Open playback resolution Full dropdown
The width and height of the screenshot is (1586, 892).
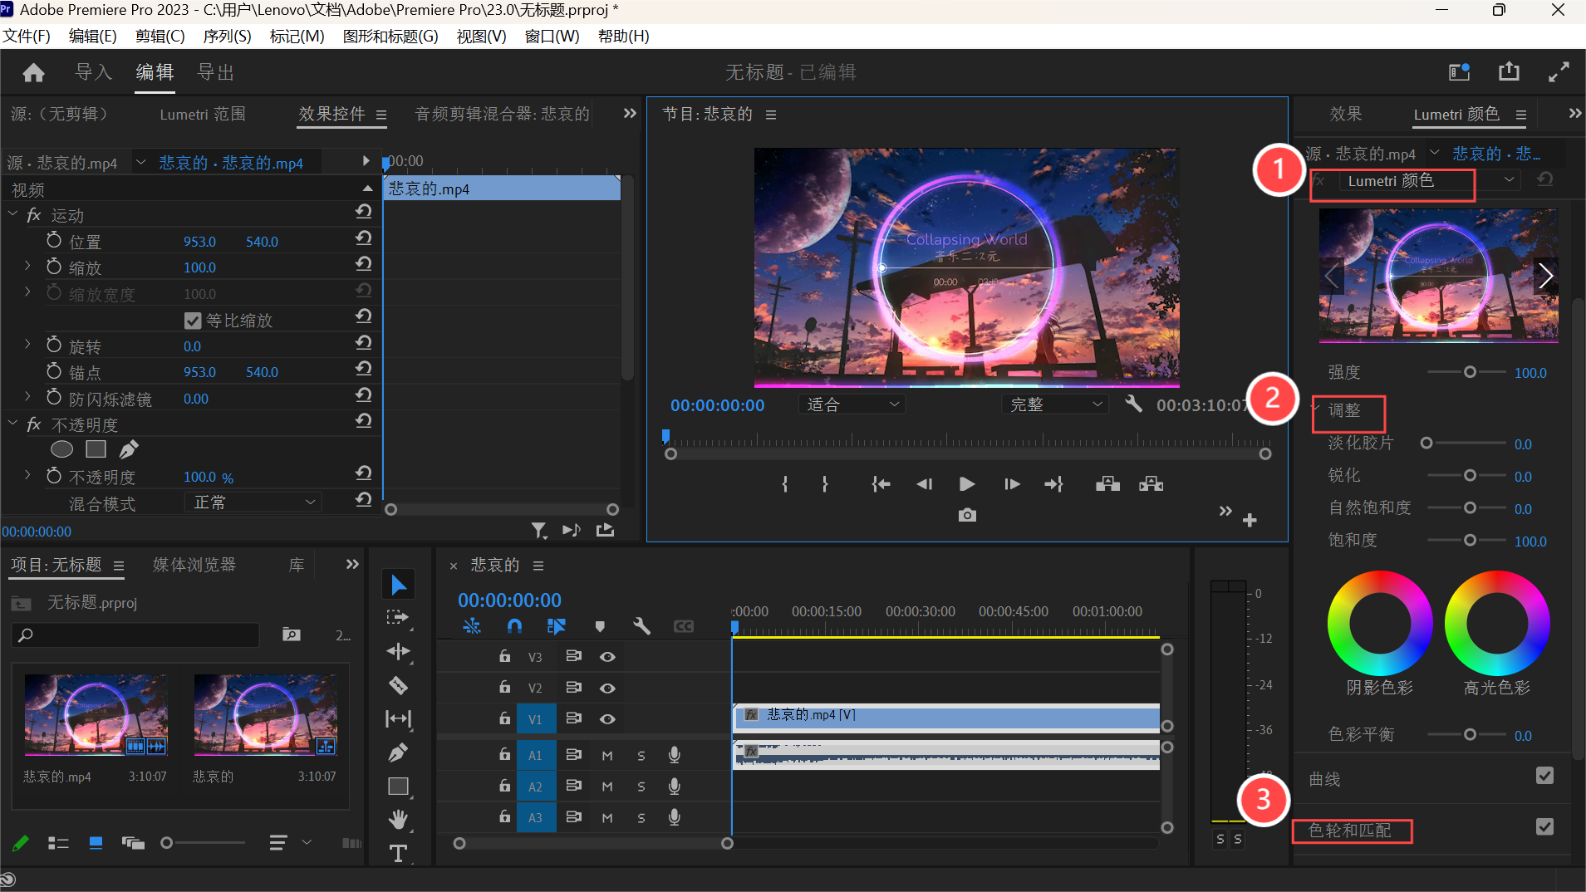coord(1055,404)
